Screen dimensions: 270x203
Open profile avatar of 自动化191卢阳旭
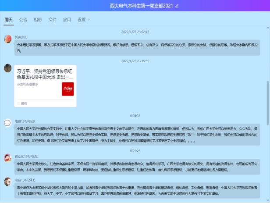click(x=8, y=158)
